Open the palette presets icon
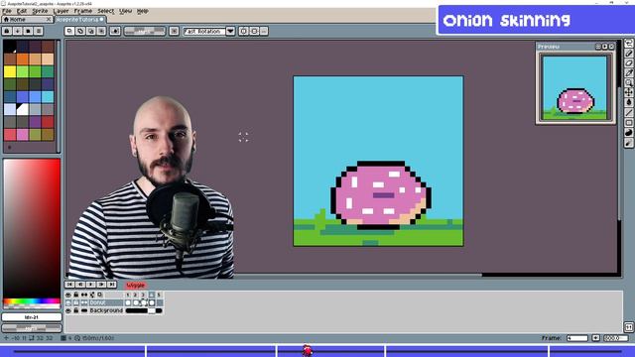The height and width of the screenshot is (357, 635). 28,31
